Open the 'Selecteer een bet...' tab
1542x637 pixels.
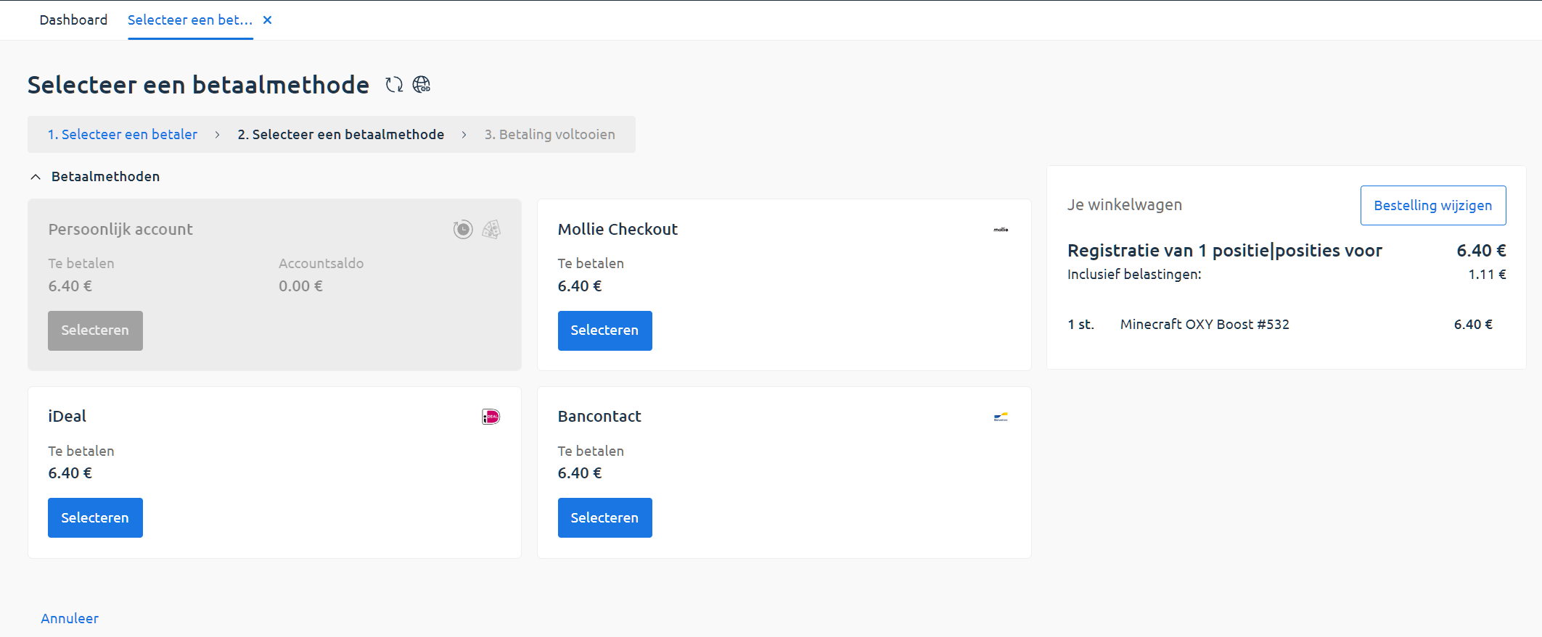click(189, 20)
